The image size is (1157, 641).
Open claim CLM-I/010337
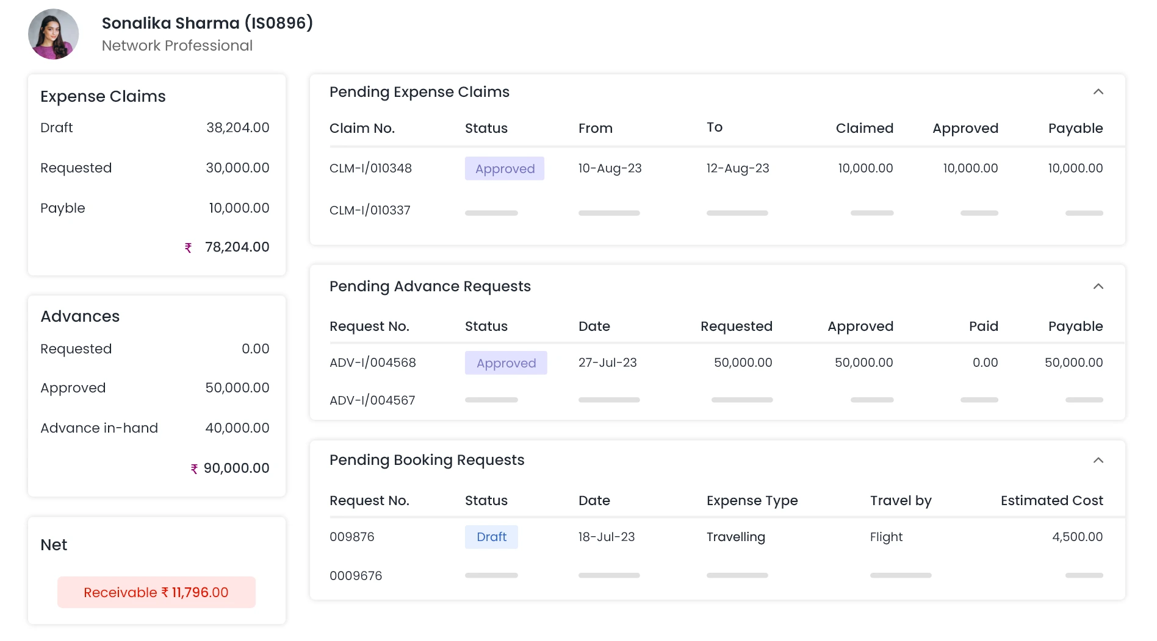[x=370, y=210]
